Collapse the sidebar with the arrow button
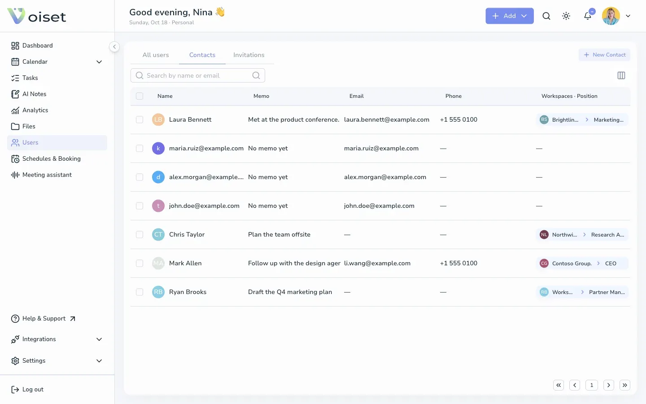The image size is (646, 404). [x=114, y=47]
